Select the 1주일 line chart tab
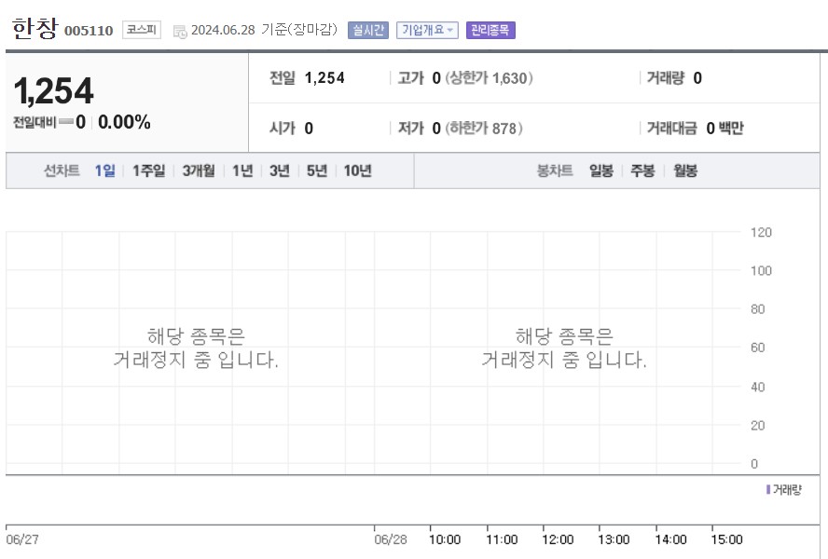The width and height of the screenshot is (828, 559). 149,171
